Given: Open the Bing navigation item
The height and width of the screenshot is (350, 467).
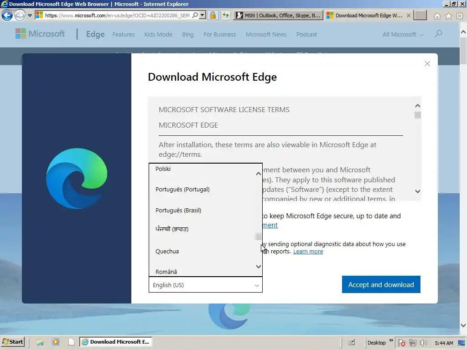Looking at the screenshot, I should click(187, 35).
